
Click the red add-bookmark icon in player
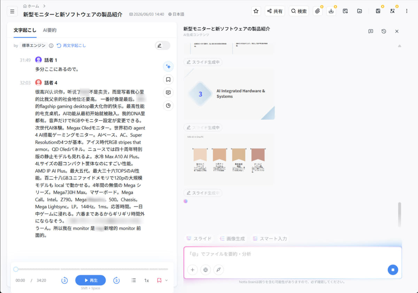point(159,280)
